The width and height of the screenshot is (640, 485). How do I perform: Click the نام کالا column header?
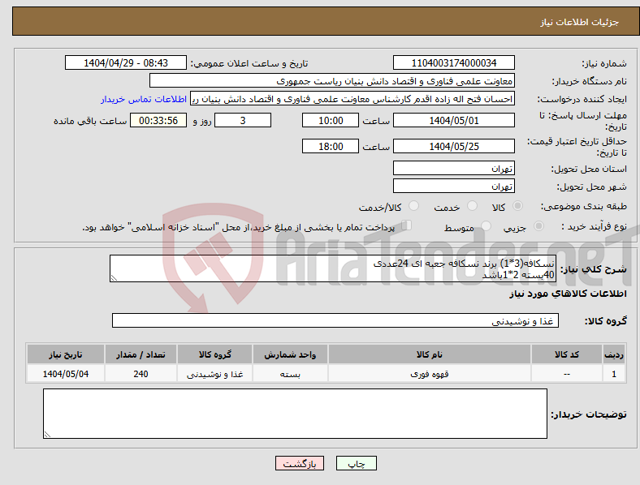coord(430,354)
